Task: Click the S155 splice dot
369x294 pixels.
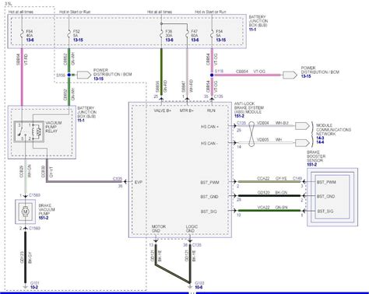Action: click(69, 75)
